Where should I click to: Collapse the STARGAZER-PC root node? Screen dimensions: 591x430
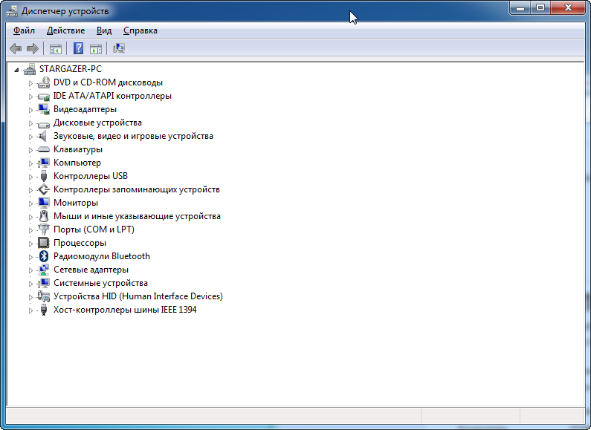[16, 69]
